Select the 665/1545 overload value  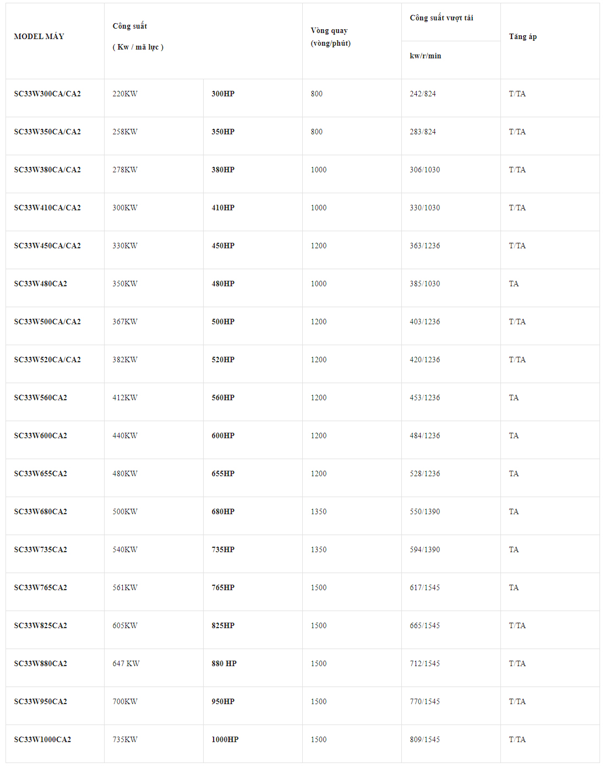[x=425, y=625]
